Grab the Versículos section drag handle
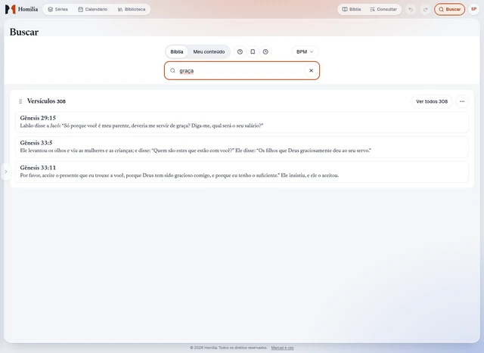 click(x=20, y=101)
